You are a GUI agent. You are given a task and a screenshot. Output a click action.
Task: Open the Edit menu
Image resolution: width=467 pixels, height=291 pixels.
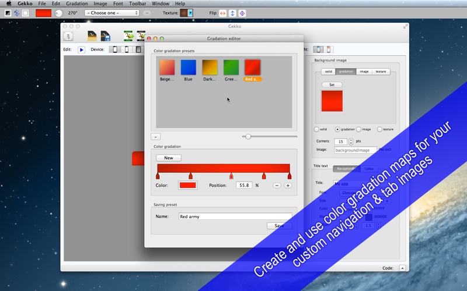(x=56, y=3)
